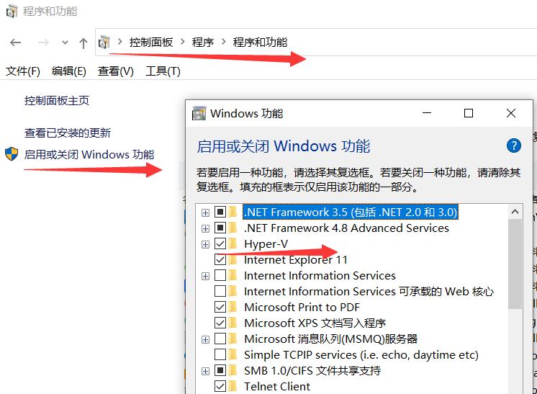Viewport: 537px width, 394px height.
Task: Open the 编辑(E) menu
Action: (x=69, y=71)
